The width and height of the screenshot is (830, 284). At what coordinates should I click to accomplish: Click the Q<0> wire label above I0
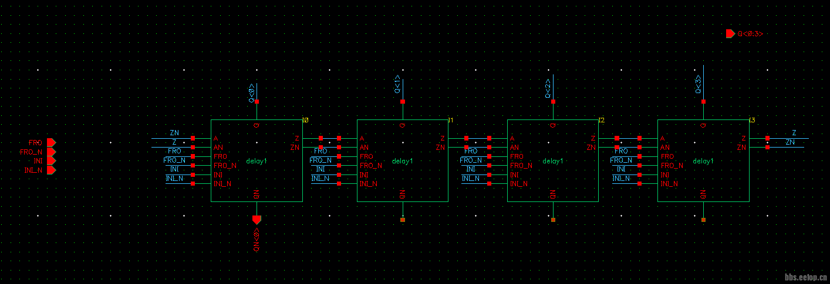(x=251, y=93)
